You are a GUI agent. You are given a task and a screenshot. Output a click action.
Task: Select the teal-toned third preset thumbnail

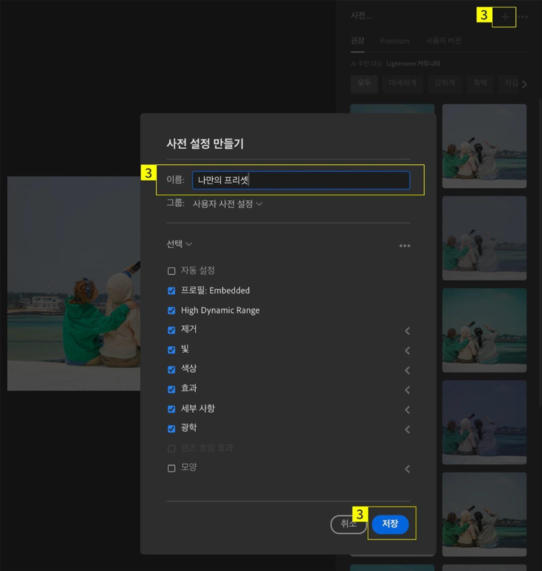[x=484, y=330]
